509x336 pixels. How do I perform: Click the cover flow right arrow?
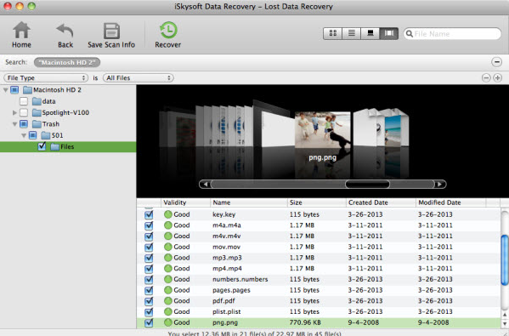coord(440,185)
